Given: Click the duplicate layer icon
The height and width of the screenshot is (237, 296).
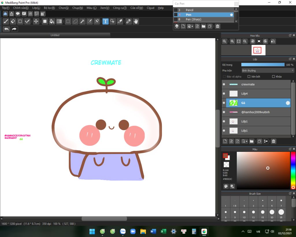Looking at the screenshot, I should click(259, 141).
